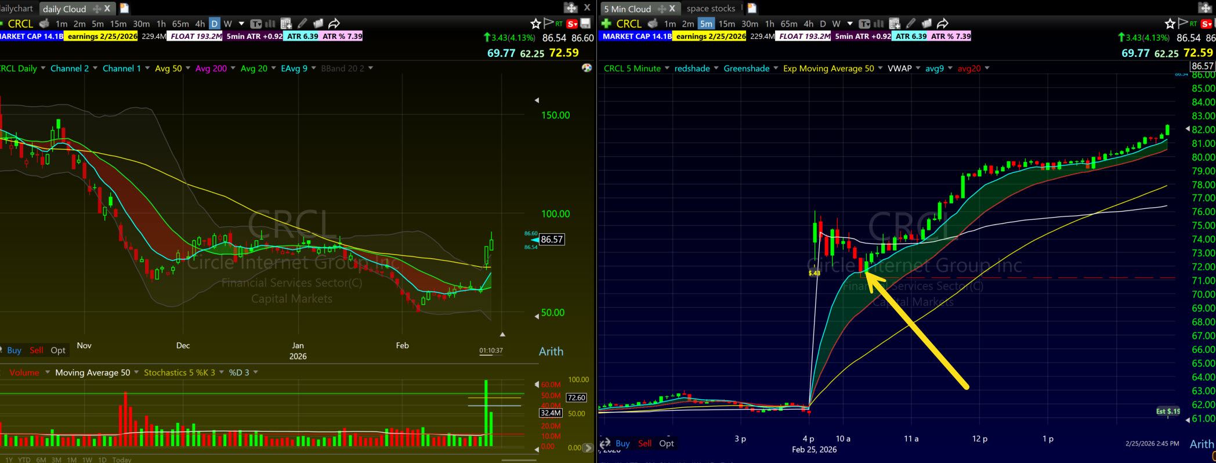Open more timeframes dropdown in daily chart
The height and width of the screenshot is (463, 1216).
click(x=241, y=24)
